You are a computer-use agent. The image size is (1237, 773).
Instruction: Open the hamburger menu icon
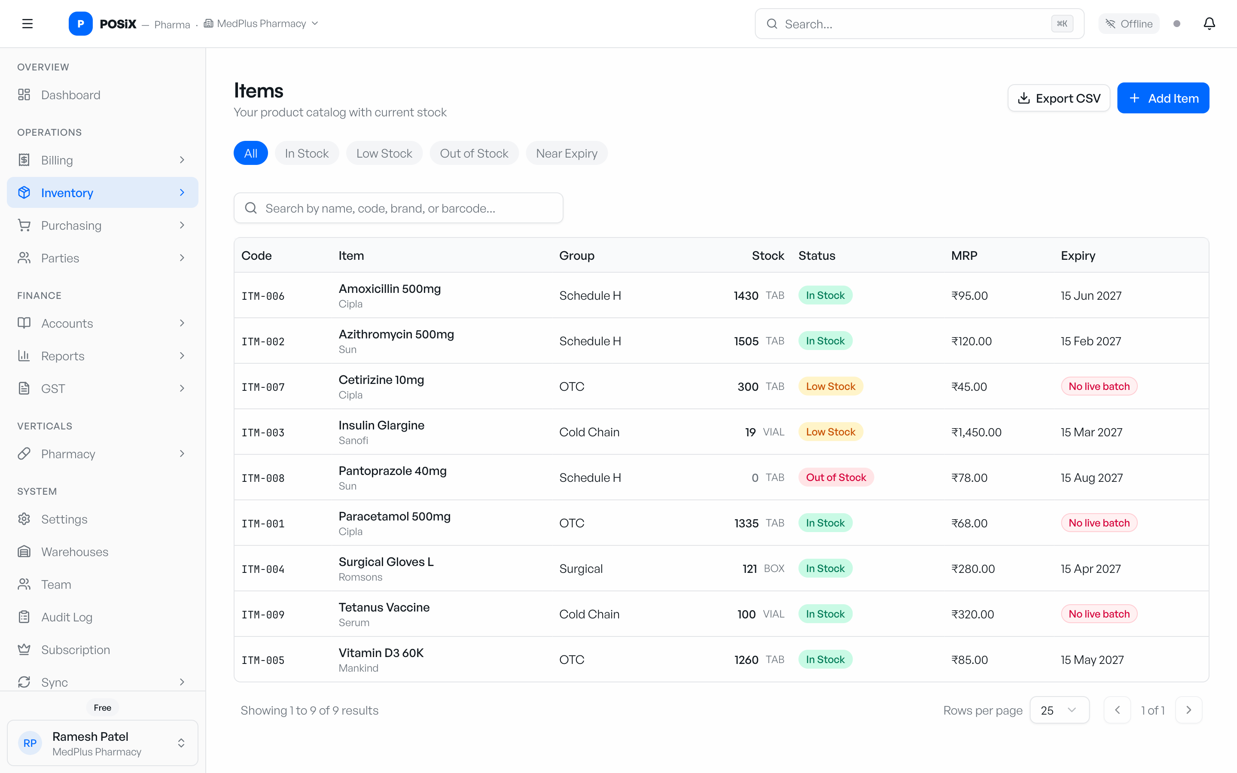point(27,24)
